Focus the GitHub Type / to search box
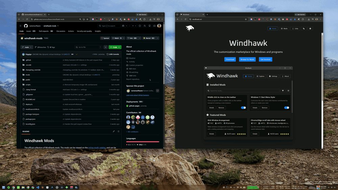 pos(109,26)
